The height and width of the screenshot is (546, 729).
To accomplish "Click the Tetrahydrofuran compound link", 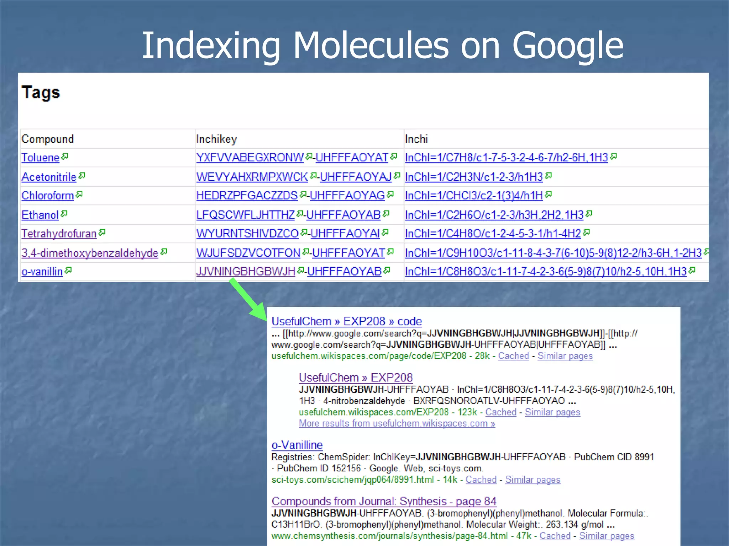I will (59, 234).
